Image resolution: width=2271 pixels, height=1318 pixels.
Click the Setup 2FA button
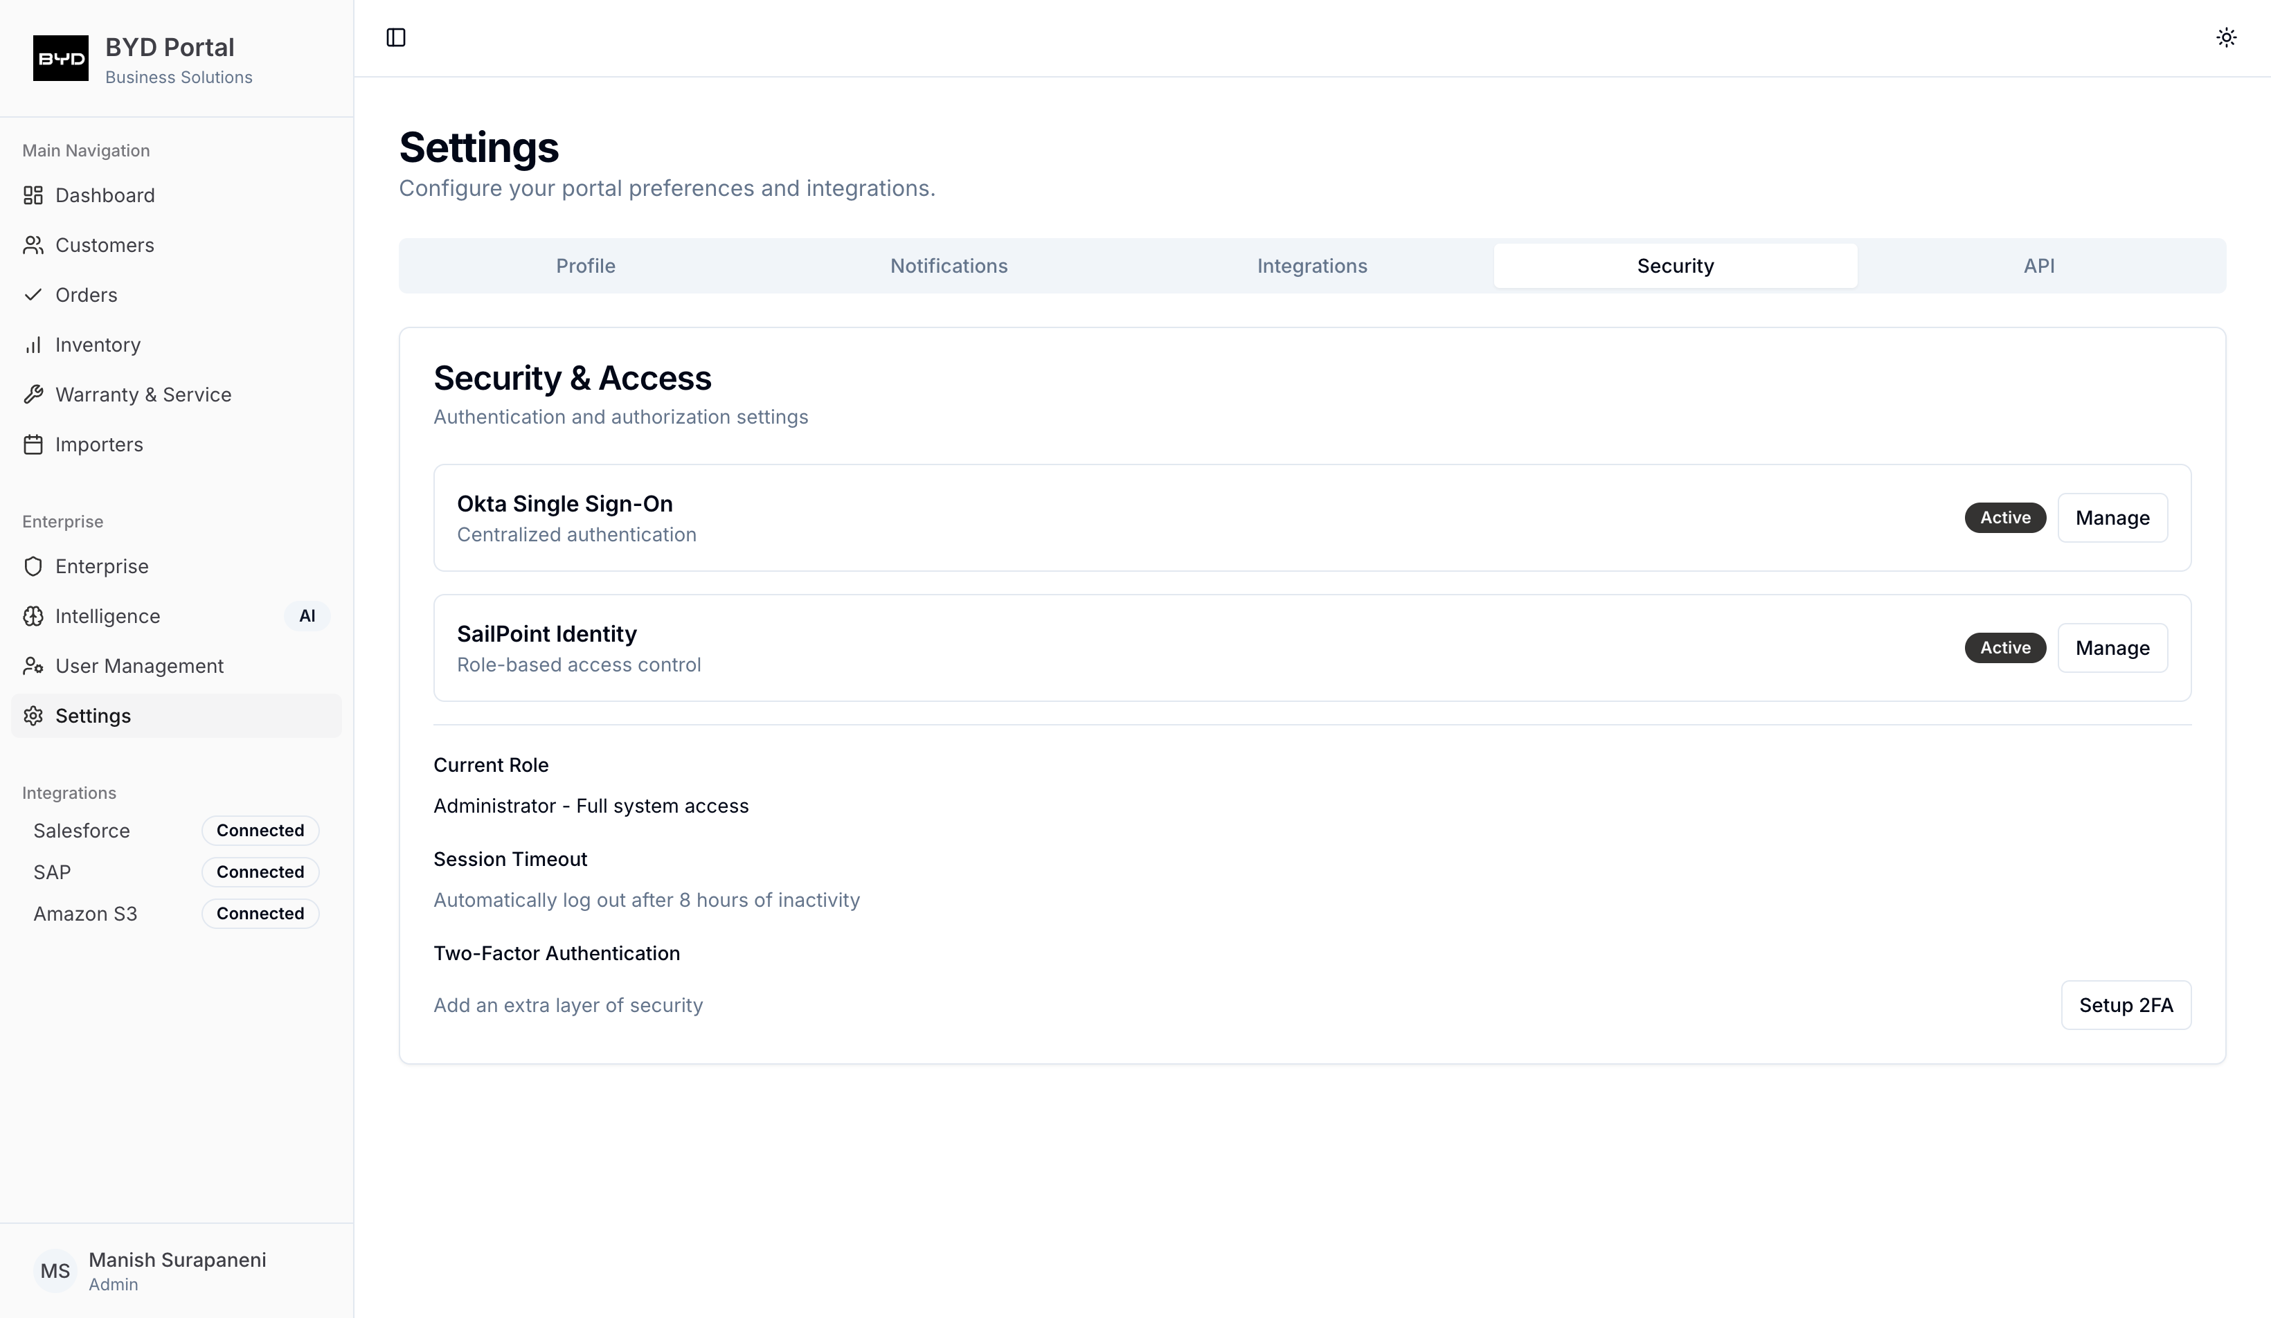(2126, 1005)
